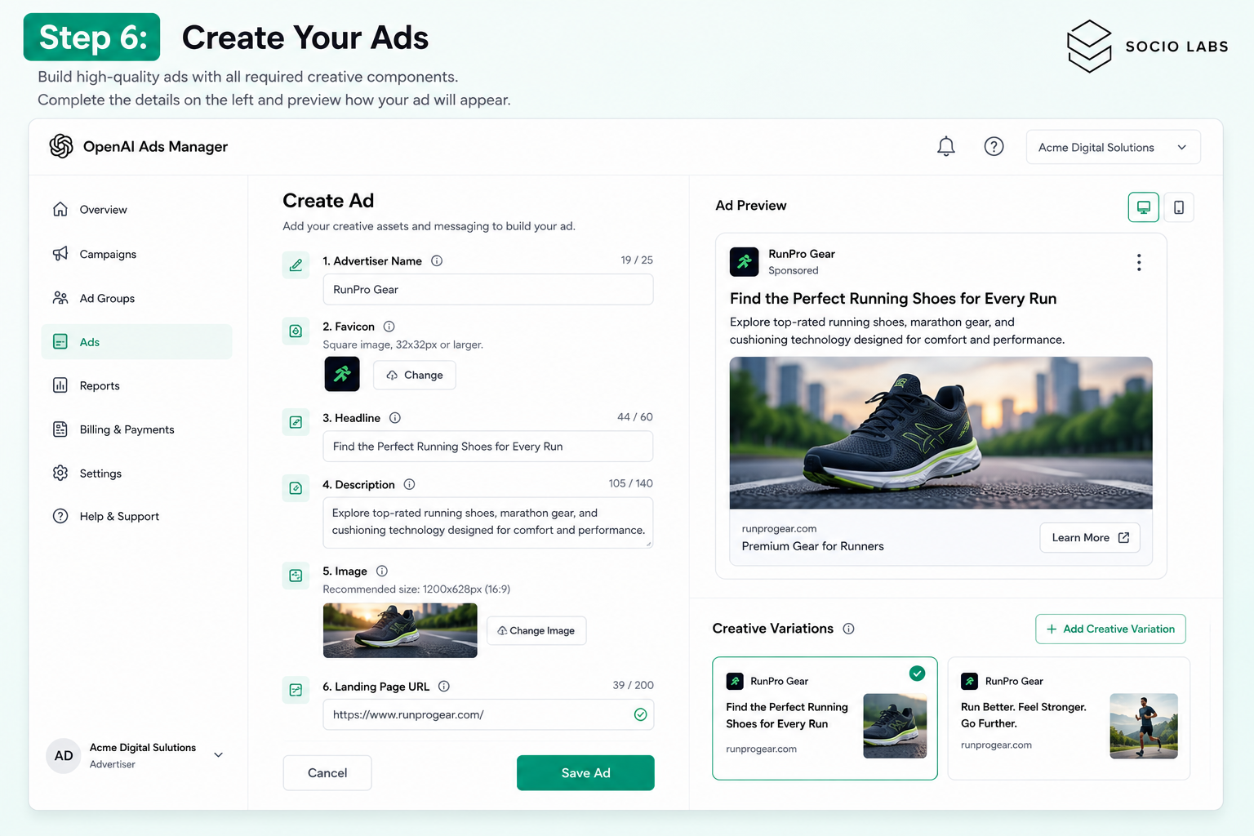Viewport: 1254px width, 836px height.
Task: Open the Settings page
Action: click(136, 474)
